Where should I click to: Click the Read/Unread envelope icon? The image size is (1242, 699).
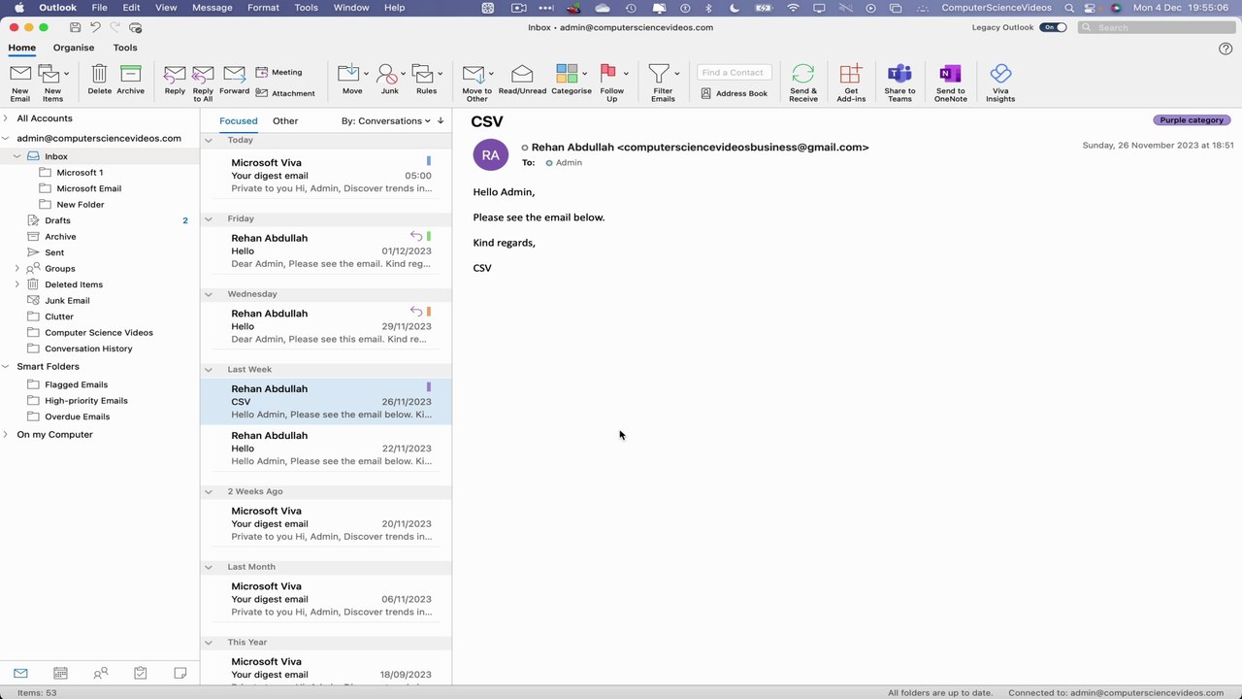tap(522, 75)
